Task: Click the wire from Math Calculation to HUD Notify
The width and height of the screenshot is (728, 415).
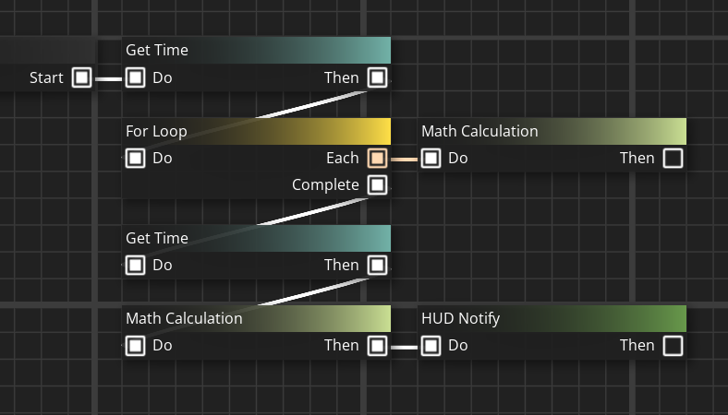Action: point(405,348)
